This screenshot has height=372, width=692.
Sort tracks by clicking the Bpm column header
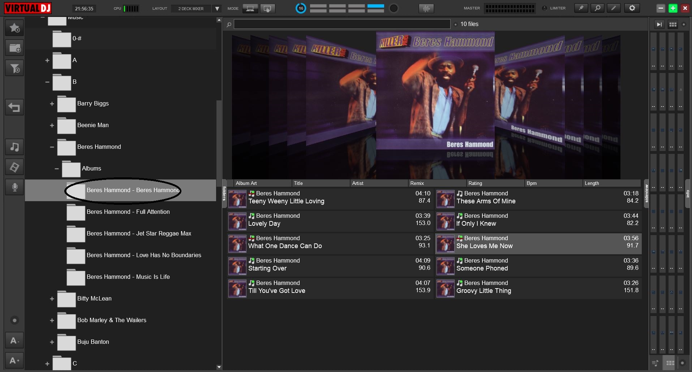531,183
